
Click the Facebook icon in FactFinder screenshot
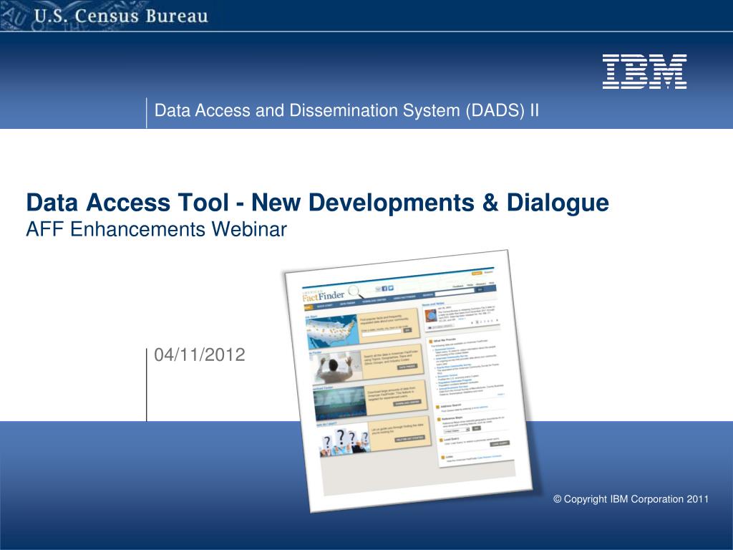(384, 289)
